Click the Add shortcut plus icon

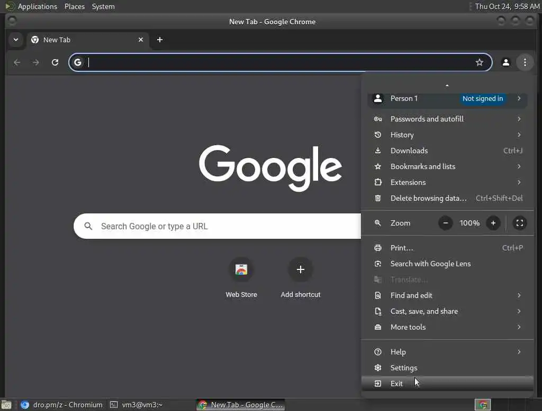click(x=301, y=269)
